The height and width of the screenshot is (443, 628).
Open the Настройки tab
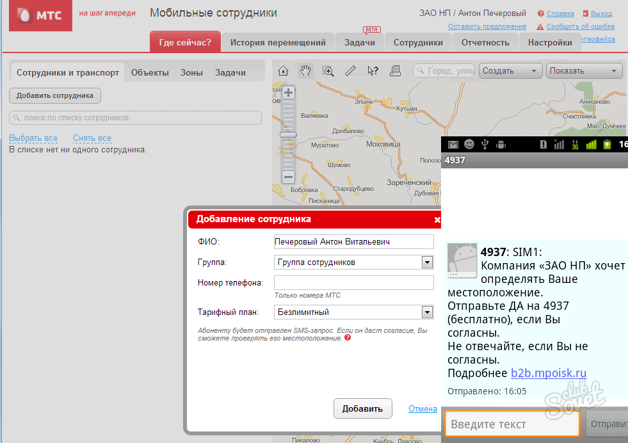(x=550, y=42)
